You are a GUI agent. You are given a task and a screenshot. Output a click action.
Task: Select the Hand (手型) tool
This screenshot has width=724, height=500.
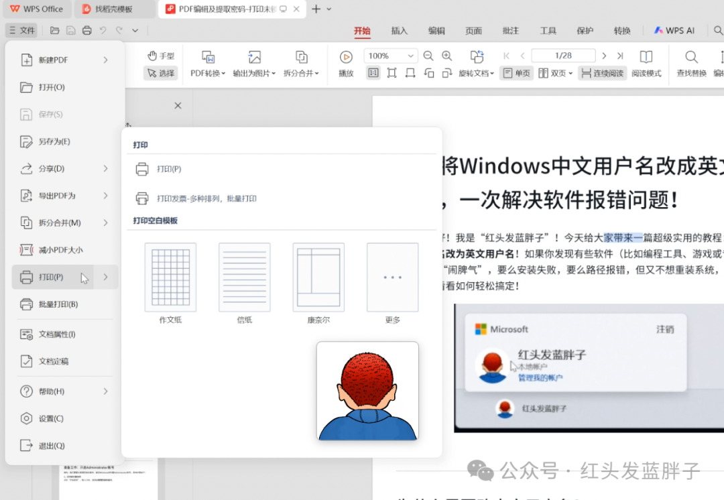tap(161, 56)
